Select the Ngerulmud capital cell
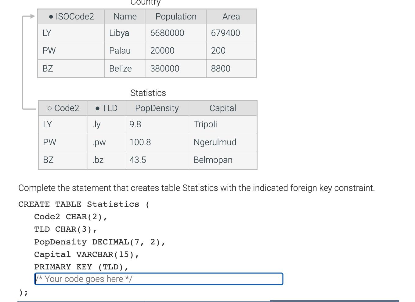415x302 pixels. [x=215, y=142]
